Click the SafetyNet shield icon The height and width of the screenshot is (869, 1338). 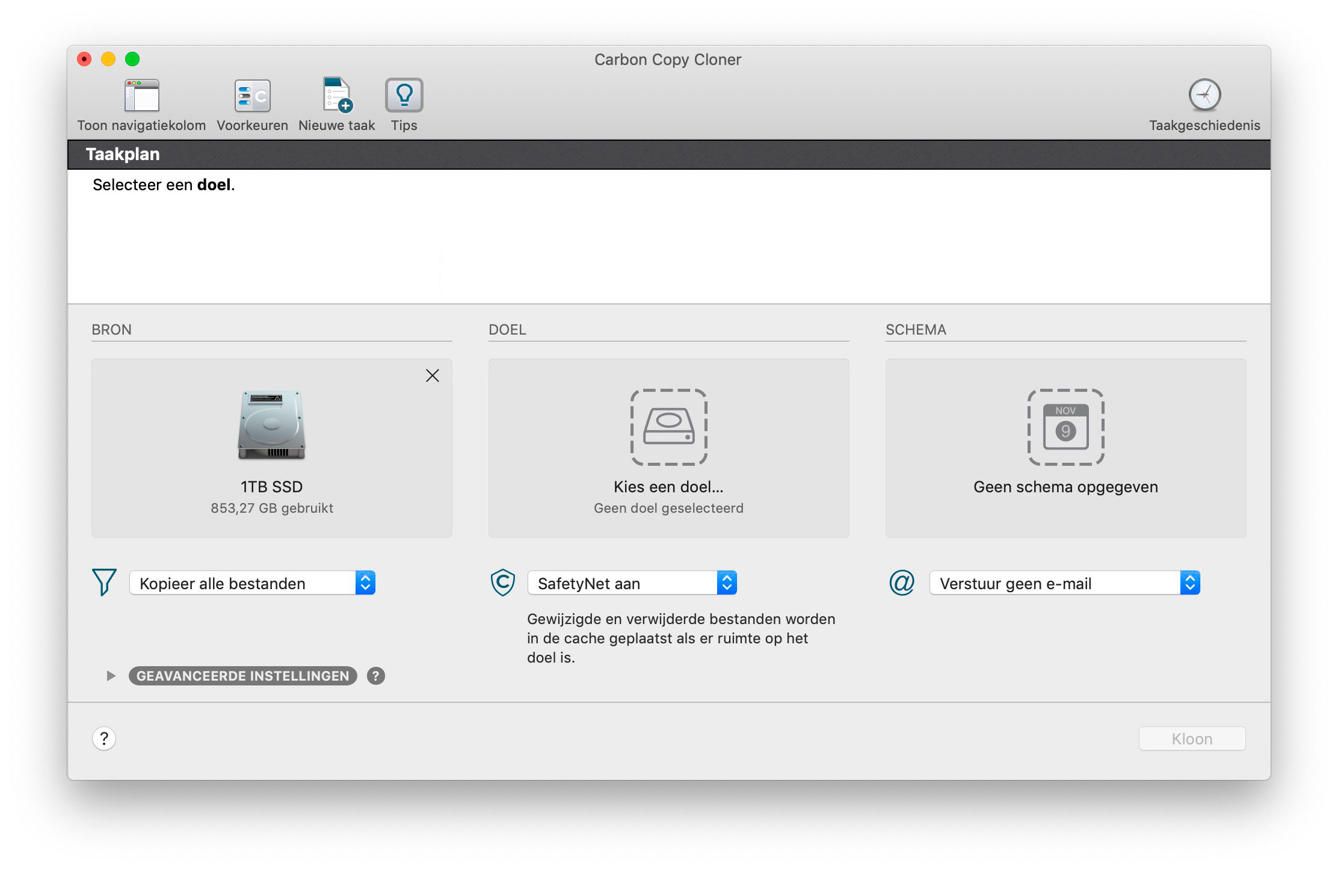click(502, 583)
